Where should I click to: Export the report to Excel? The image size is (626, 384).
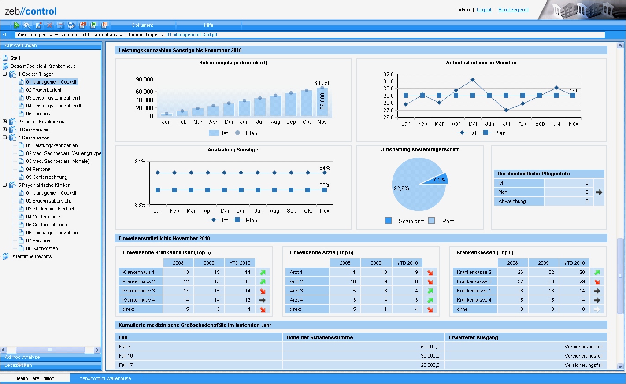point(93,25)
